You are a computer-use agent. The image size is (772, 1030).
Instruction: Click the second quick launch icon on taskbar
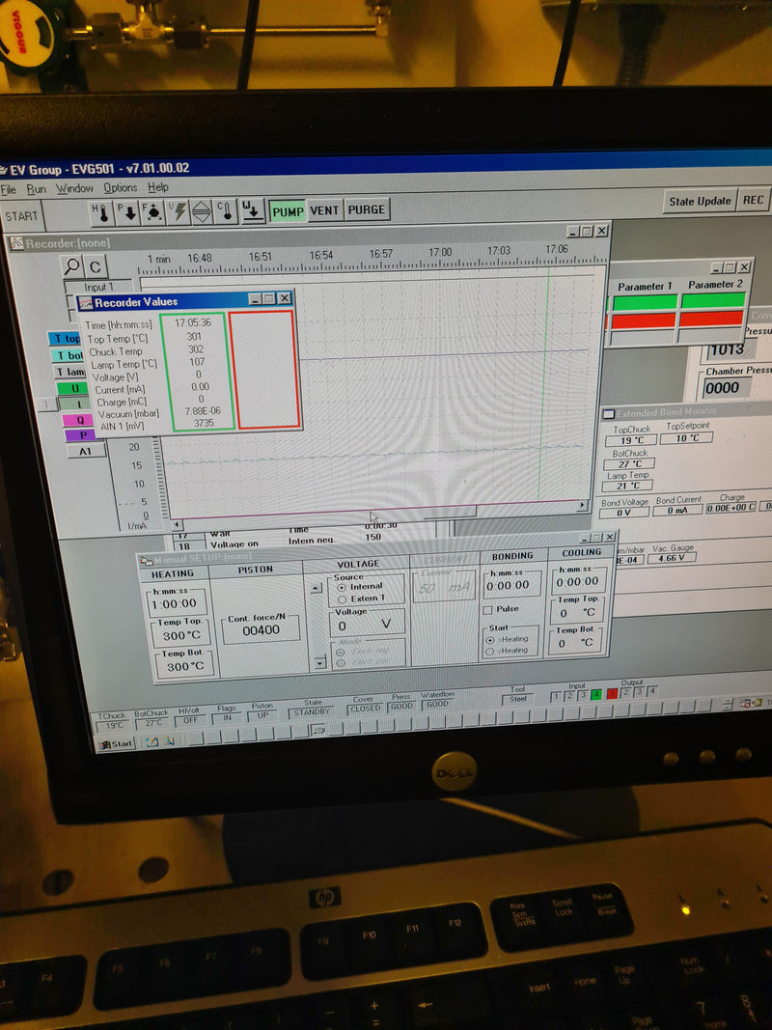coord(169,741)
